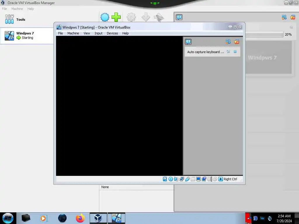Toggle notification center button in VM window

(188, 42)
